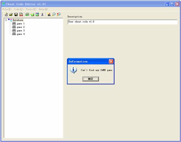Click the binoculars find icon

pyautogui.click(x=49, y=15)
